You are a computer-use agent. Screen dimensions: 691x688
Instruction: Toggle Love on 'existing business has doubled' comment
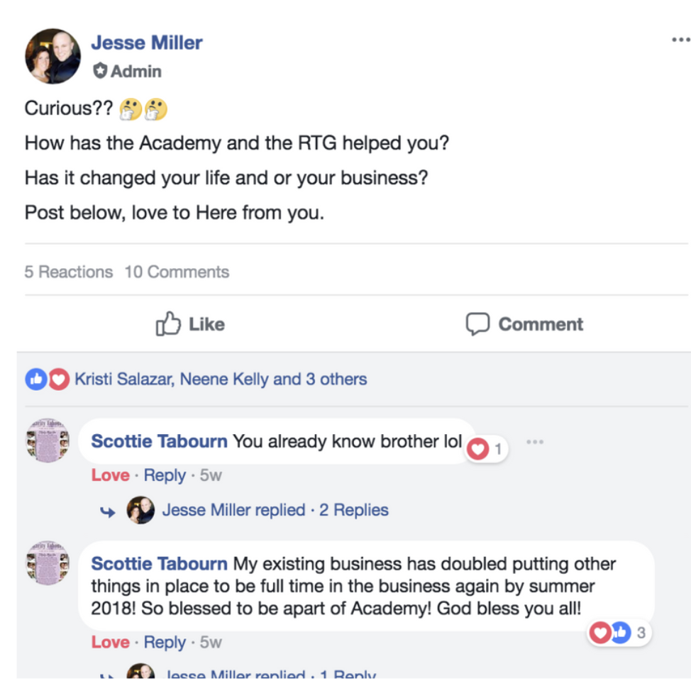[x=110, y=643]
